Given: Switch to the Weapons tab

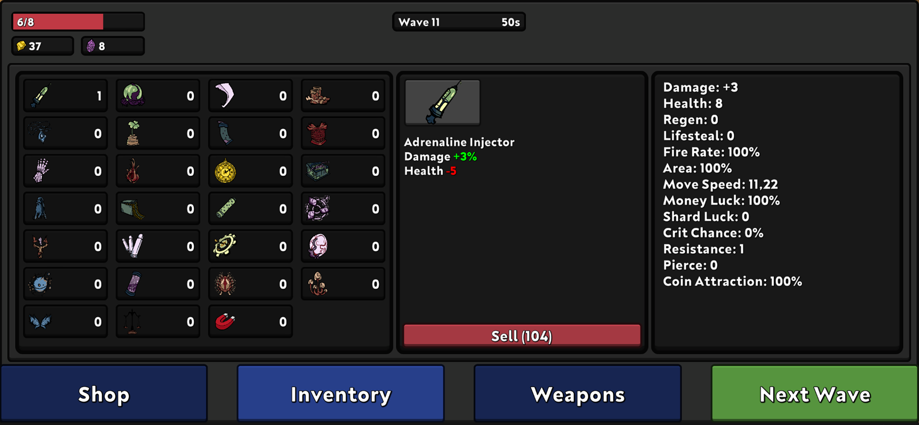Looking at the screenshot, I should (x=577, y=393).
